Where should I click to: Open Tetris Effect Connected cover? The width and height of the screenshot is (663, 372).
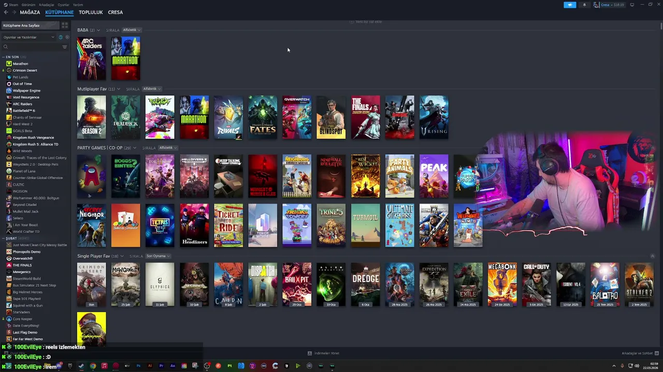(160, 225)
